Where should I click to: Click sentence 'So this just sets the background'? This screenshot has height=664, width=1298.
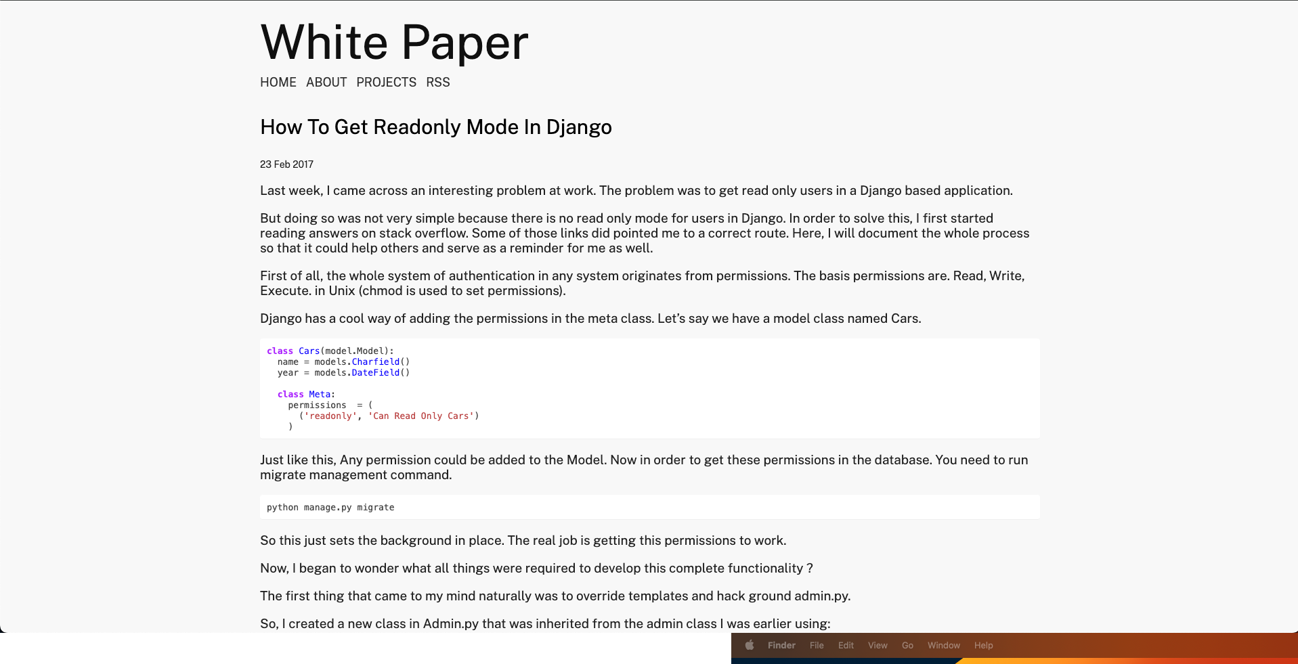pyautogui.click(x=523, y=541)
